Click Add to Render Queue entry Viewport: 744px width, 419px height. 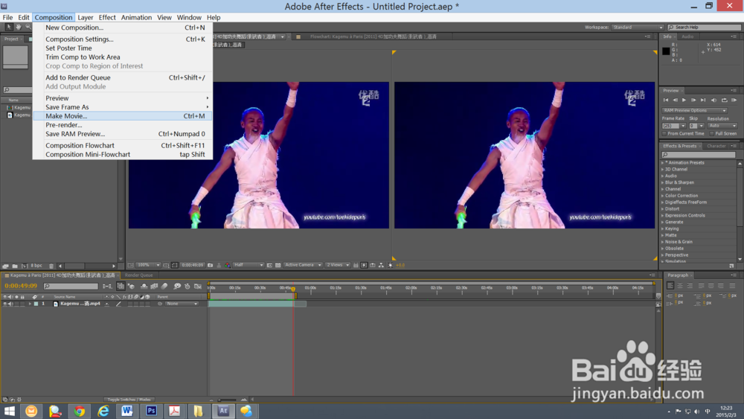click(123, 77)
